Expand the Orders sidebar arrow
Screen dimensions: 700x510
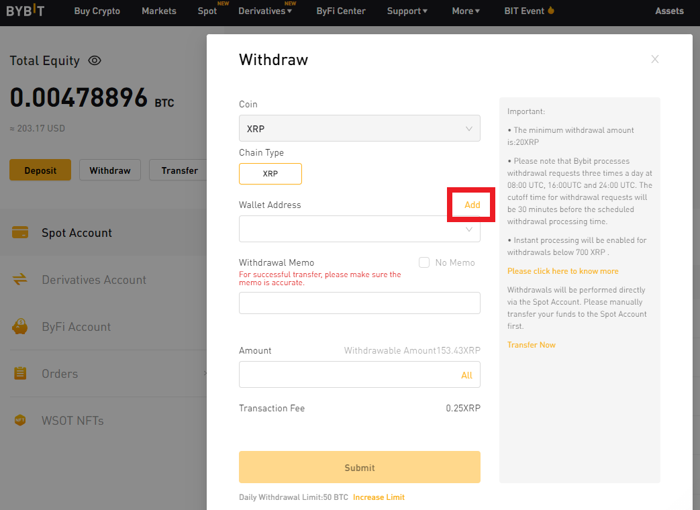(x=205, y=373)
